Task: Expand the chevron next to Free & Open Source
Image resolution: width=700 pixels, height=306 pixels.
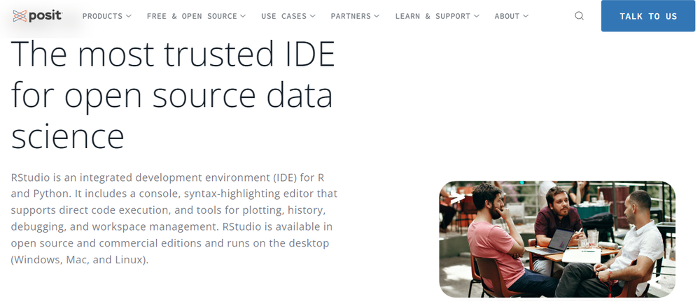Action: pyautogui.click(x=243, y=16)
